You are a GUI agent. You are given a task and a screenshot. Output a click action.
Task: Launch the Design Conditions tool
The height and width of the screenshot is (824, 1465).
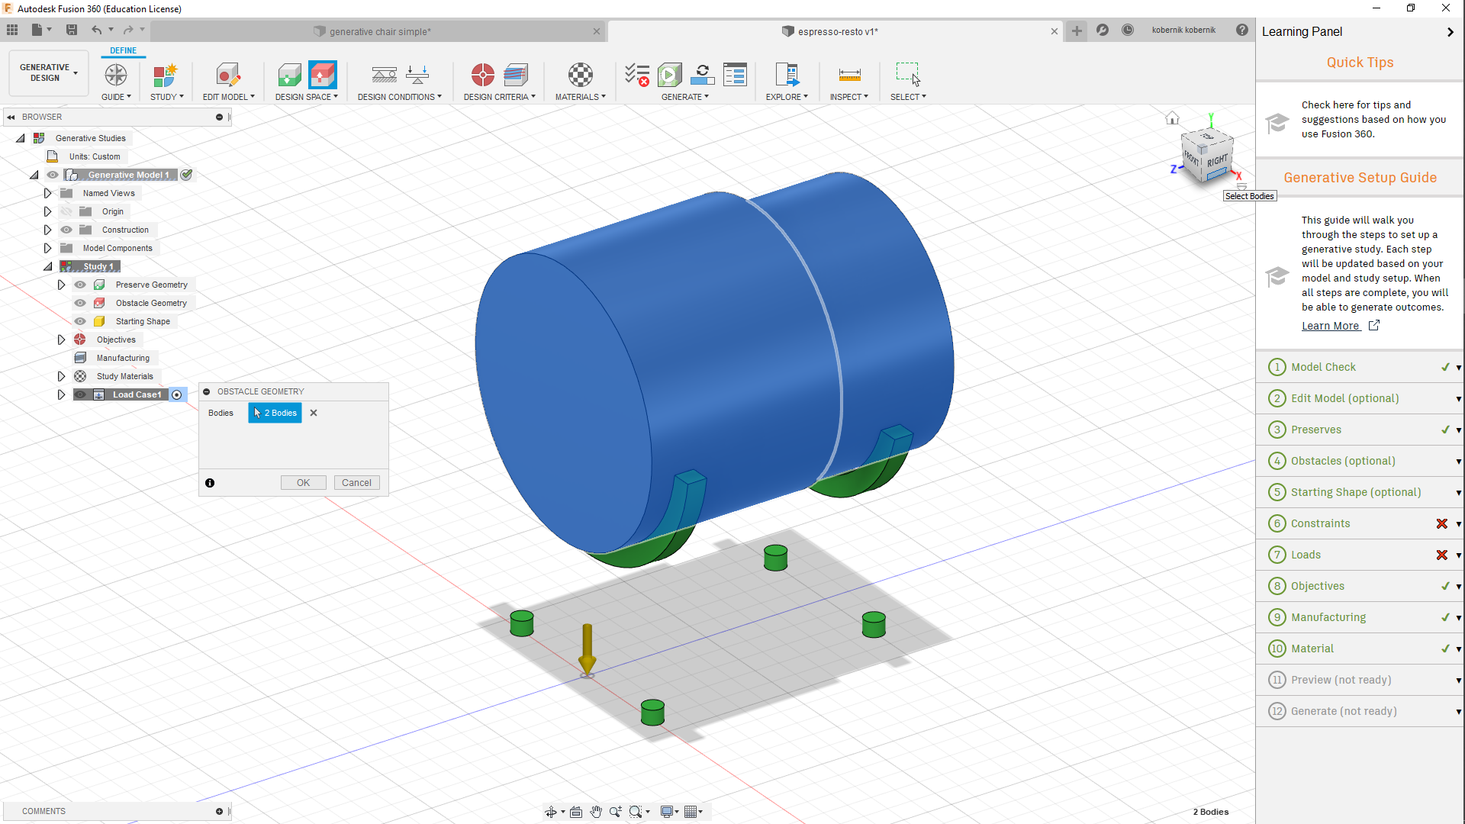click(x=385, y=75)
